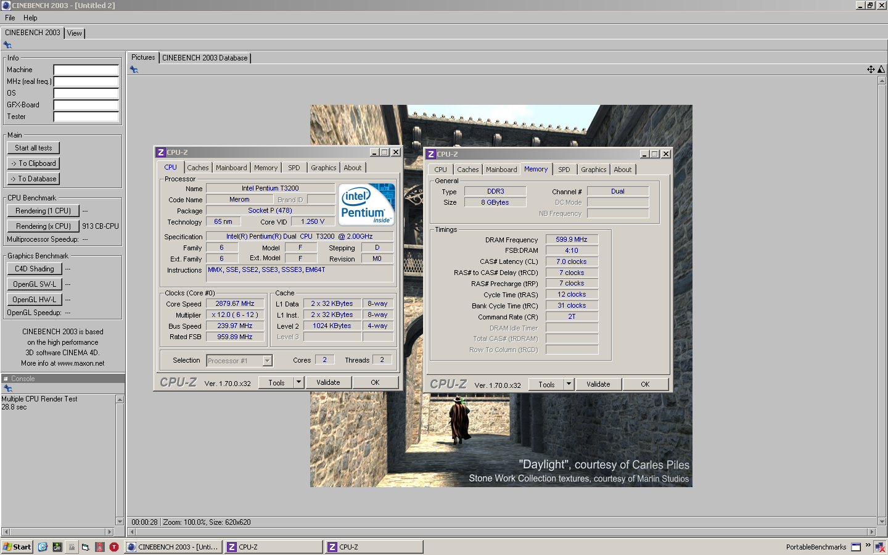The width and height of the screenshot is (888, 555).
Task: Open SPD tab in the right CPU-Z window
Action: (x=564, y=170)
